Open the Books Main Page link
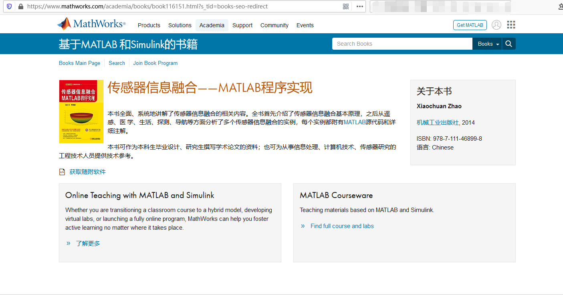Viewport: 563px width, 295px height. tap(79, 63)
